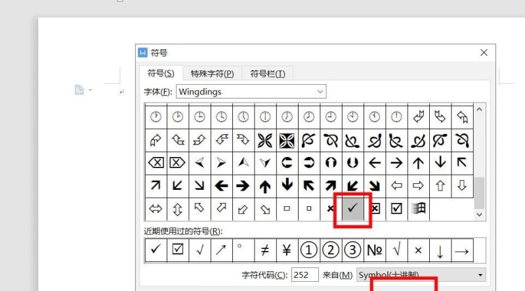Screen dimensions: 525x291
Task: Select the thin right arrow in third row
Action: [x=396, y=163]
